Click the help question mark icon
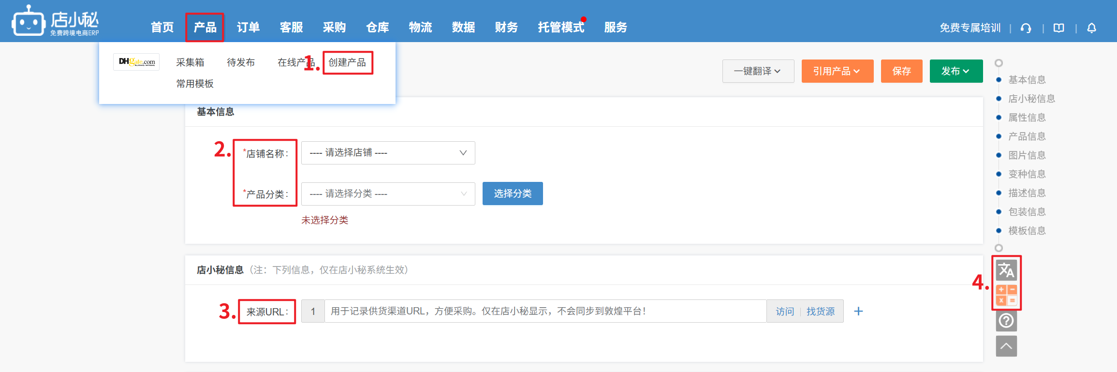The image size is (1117, 372). click(x=1006, y=321)
